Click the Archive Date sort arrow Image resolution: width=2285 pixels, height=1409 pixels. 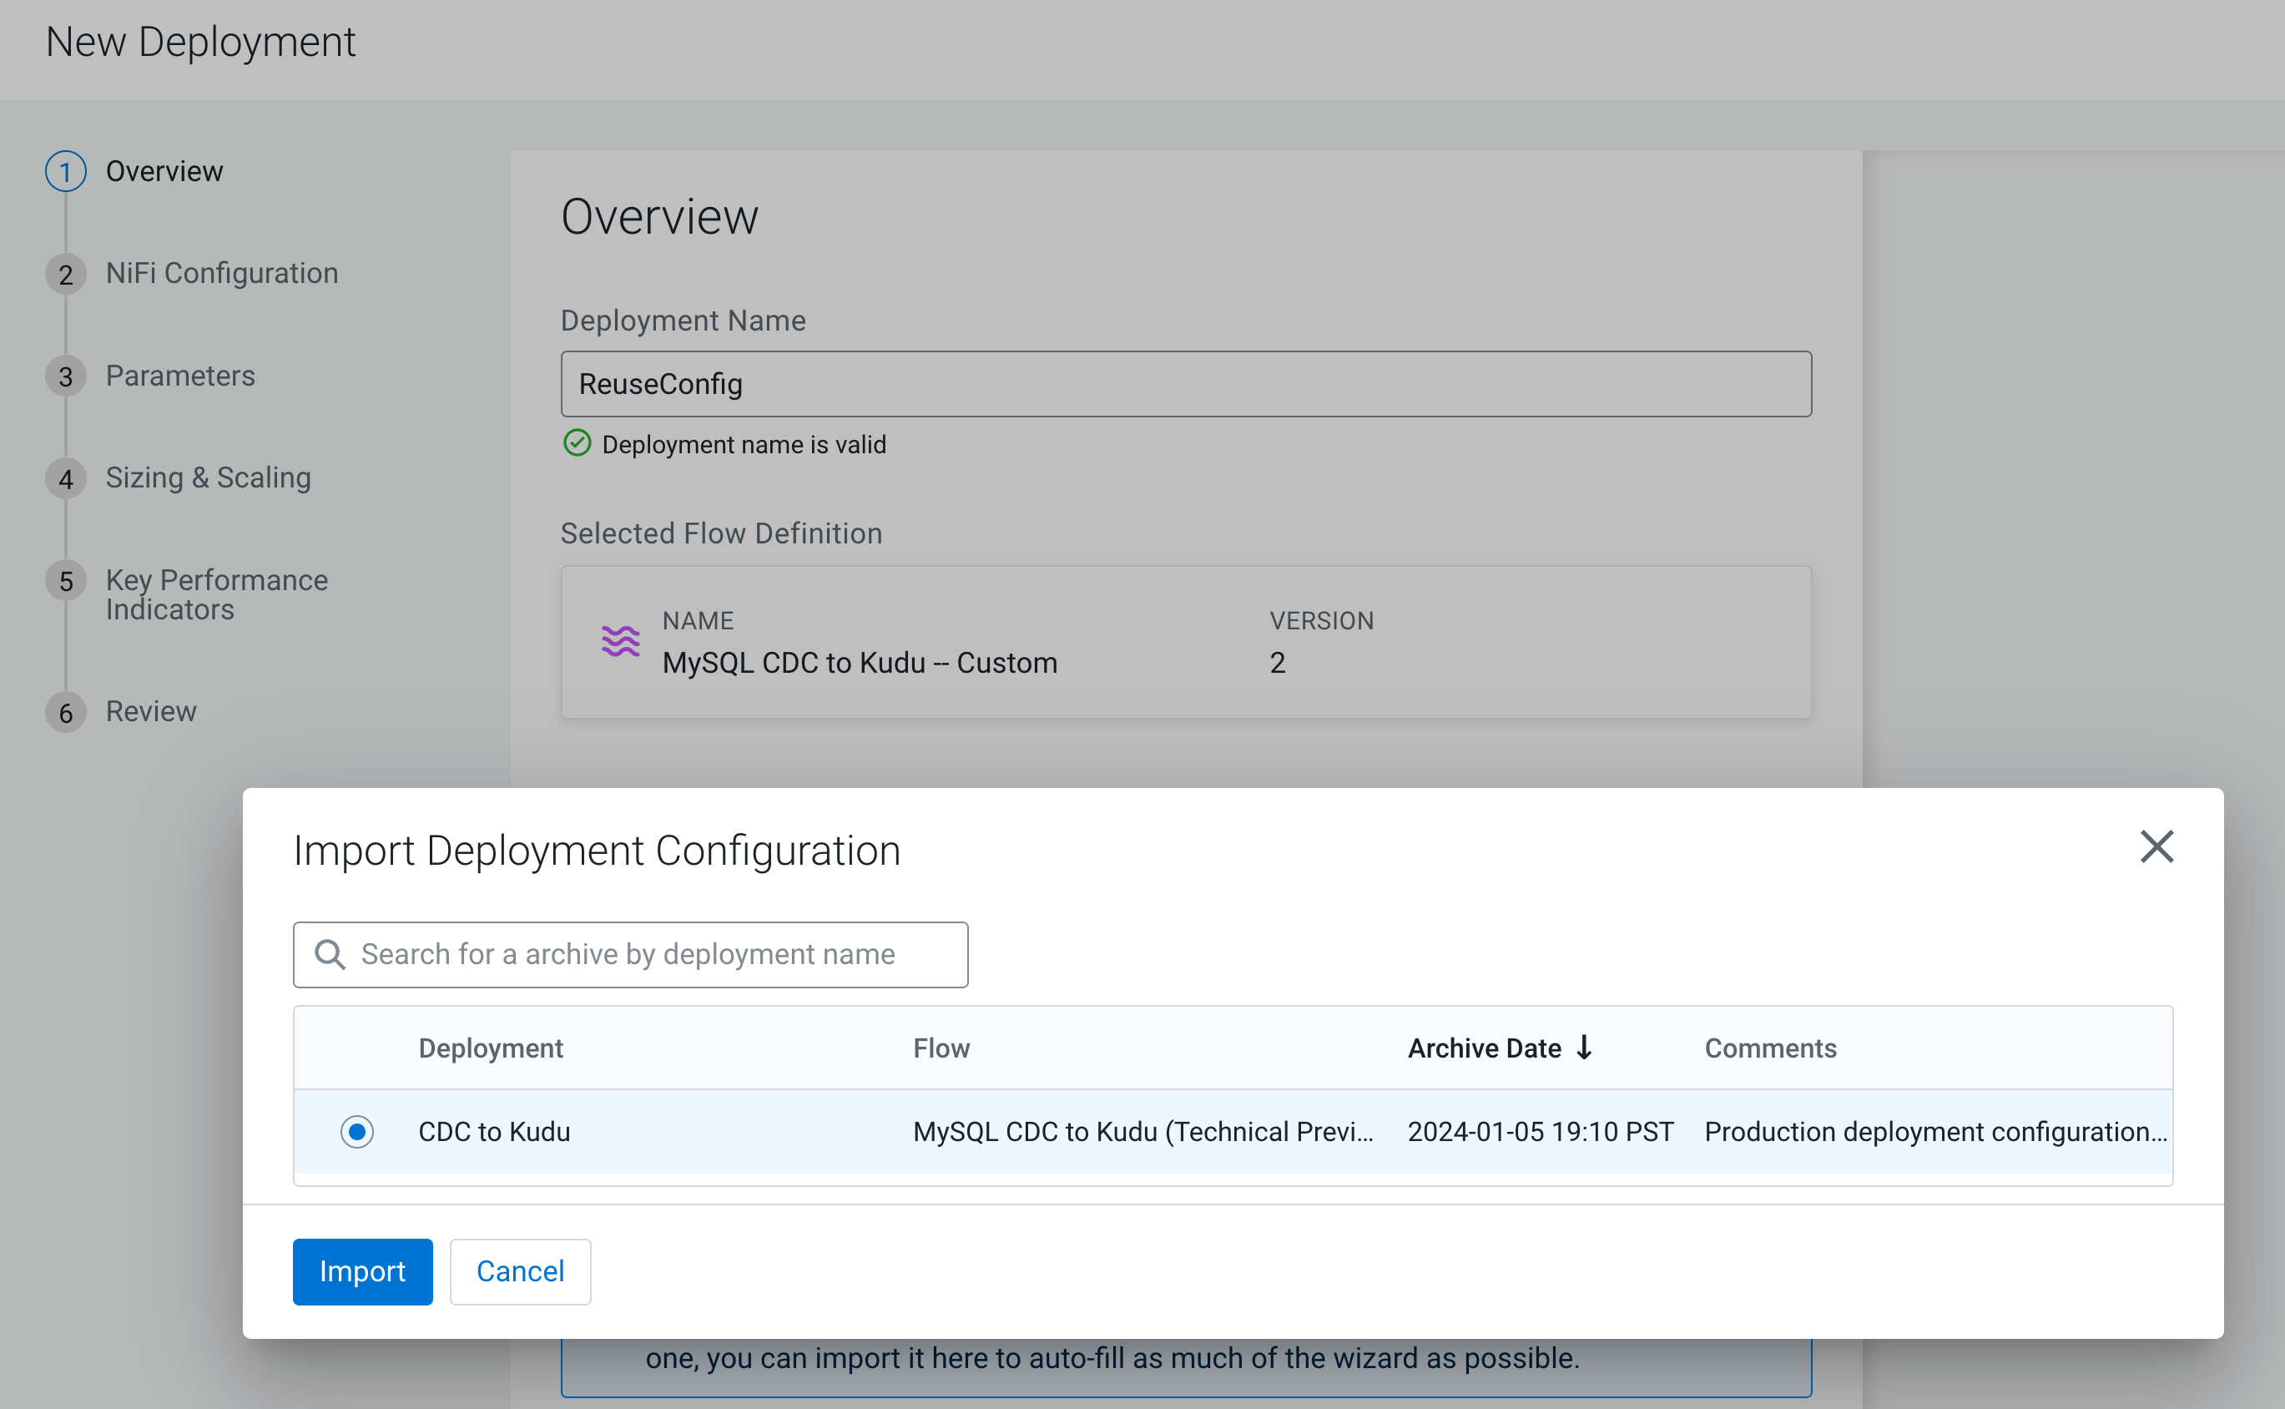(1585, 1048)
